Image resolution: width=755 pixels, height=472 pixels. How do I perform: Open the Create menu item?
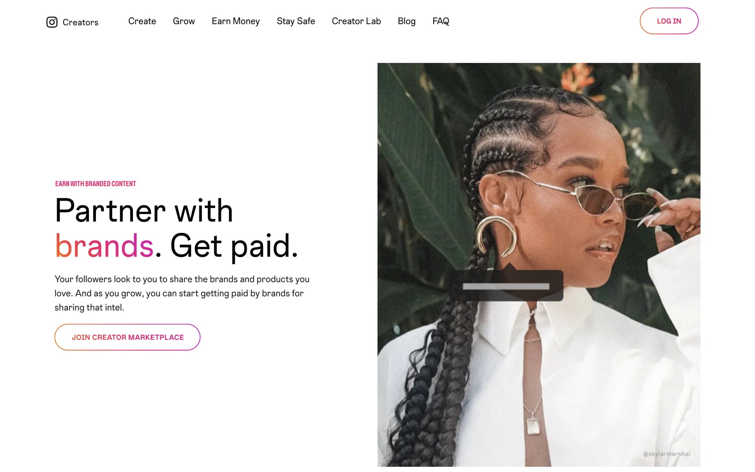pos(142,21)
